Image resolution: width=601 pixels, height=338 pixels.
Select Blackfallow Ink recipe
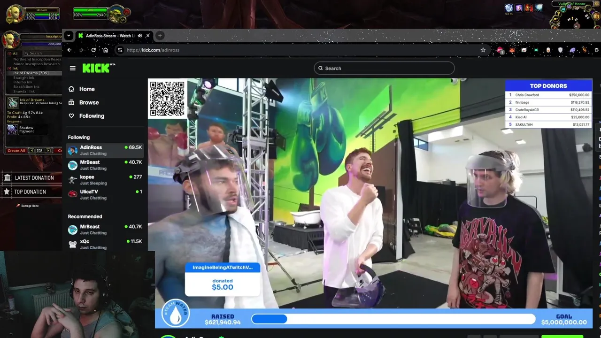click(26, 87)
